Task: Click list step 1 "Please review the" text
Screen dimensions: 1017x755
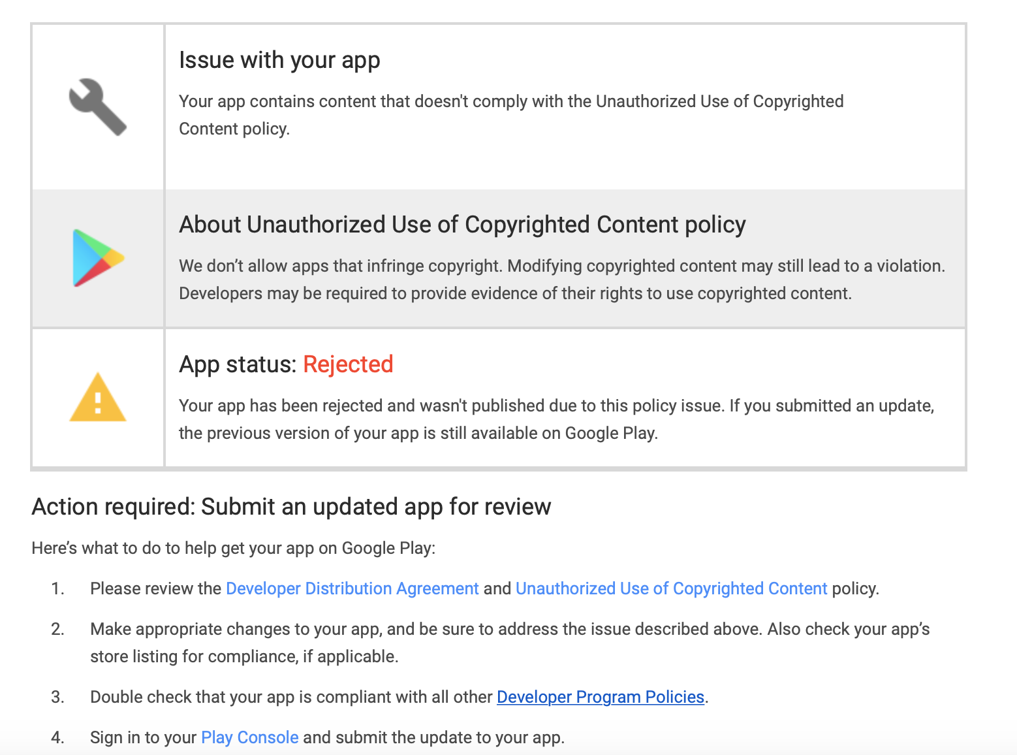Action: (156, 588)
